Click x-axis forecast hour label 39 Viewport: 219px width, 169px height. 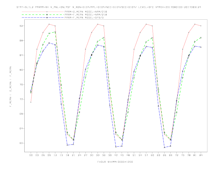coord(110,155)
